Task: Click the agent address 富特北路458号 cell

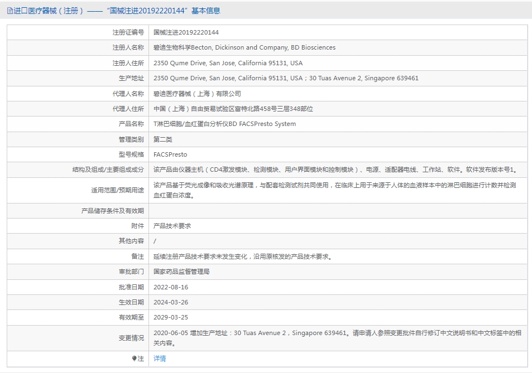Action: (x=233, y=109)
